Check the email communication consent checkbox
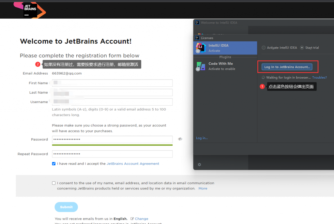This screenshot has height=224, width=334. tap(54, 183)
